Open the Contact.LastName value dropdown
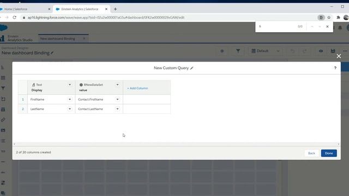This screenshot has width=349, height=196. tap(118, 109)
